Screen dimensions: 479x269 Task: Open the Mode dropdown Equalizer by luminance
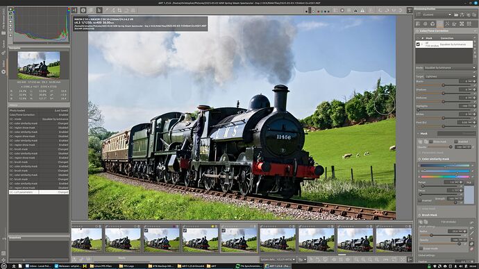click(x=449, y=68)
